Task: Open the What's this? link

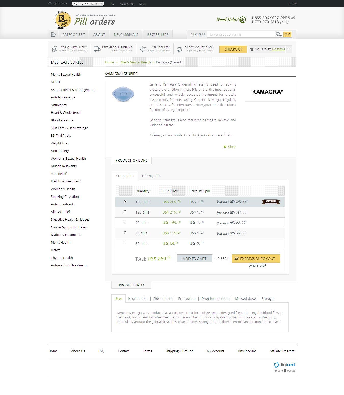Action: 257,265
